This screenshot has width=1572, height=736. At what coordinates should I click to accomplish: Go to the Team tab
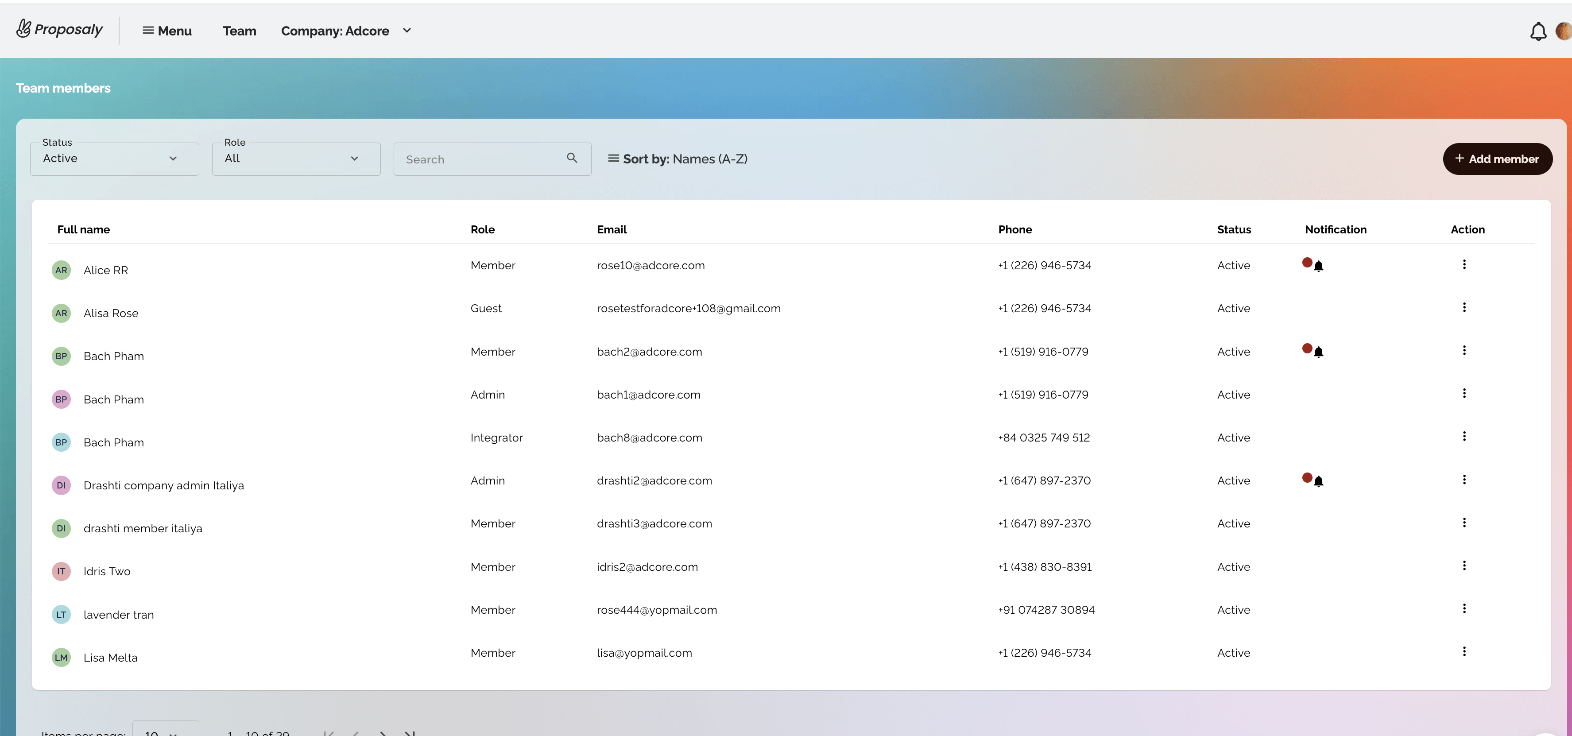tap(239, 31)
